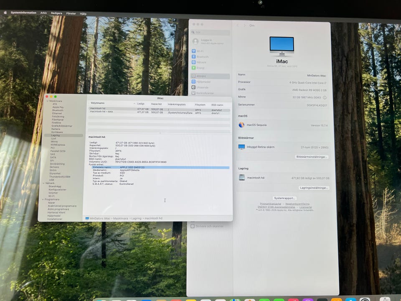Screen dimensions: 401x301
Task: Sort by Kapacitet column header
Action: point(157,104)
